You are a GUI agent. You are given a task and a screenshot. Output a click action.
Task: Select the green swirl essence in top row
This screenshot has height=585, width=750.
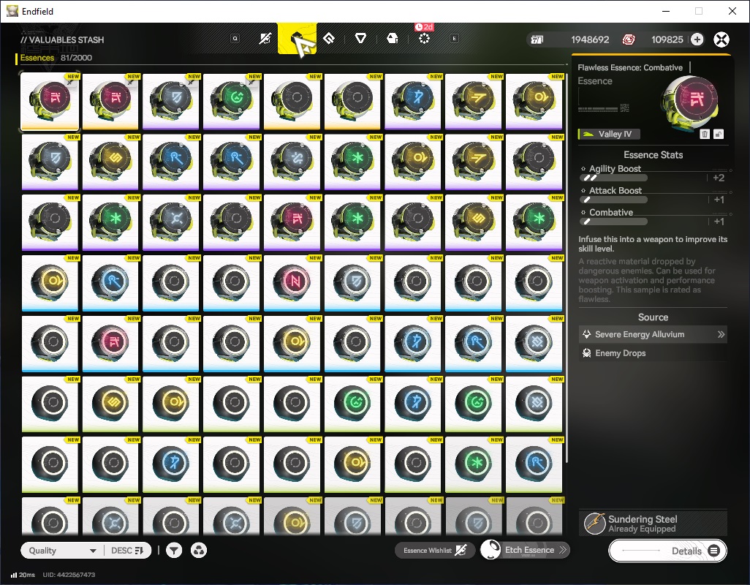[x=232, y=101]
